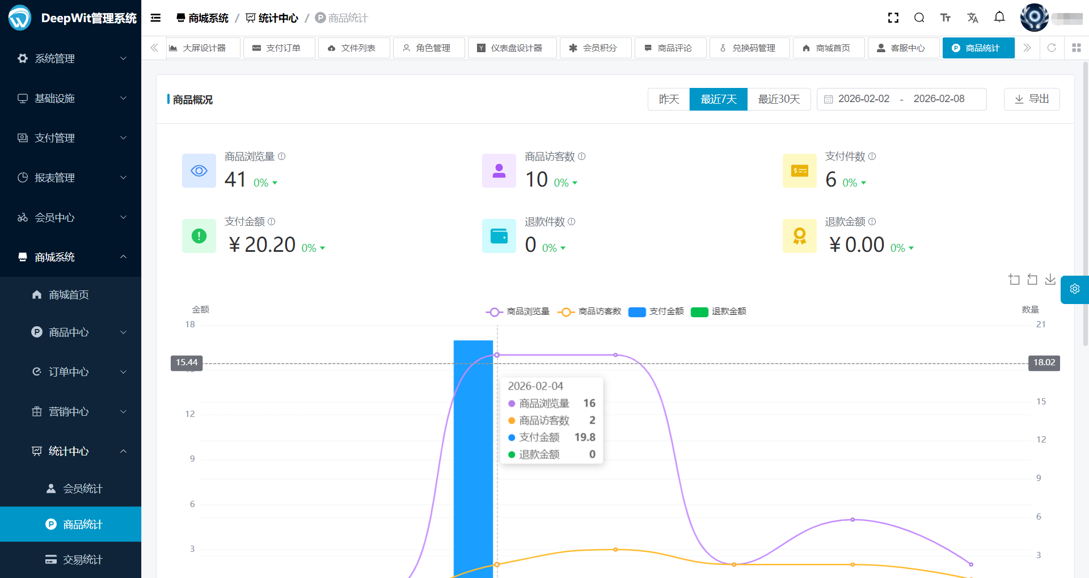Viewport: 1089px width, 578px height.
Task: Open the global search
Action: (919, 18)
